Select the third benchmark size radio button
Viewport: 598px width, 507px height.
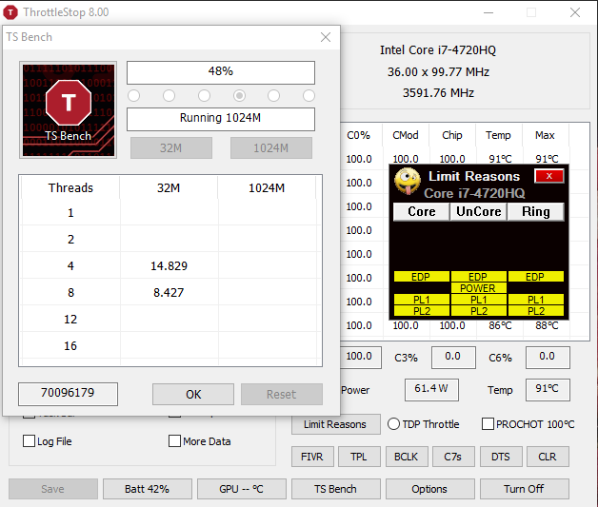coord(204,96)
